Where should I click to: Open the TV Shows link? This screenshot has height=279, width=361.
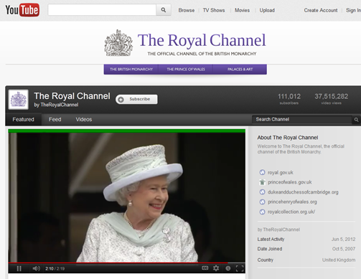214,10
